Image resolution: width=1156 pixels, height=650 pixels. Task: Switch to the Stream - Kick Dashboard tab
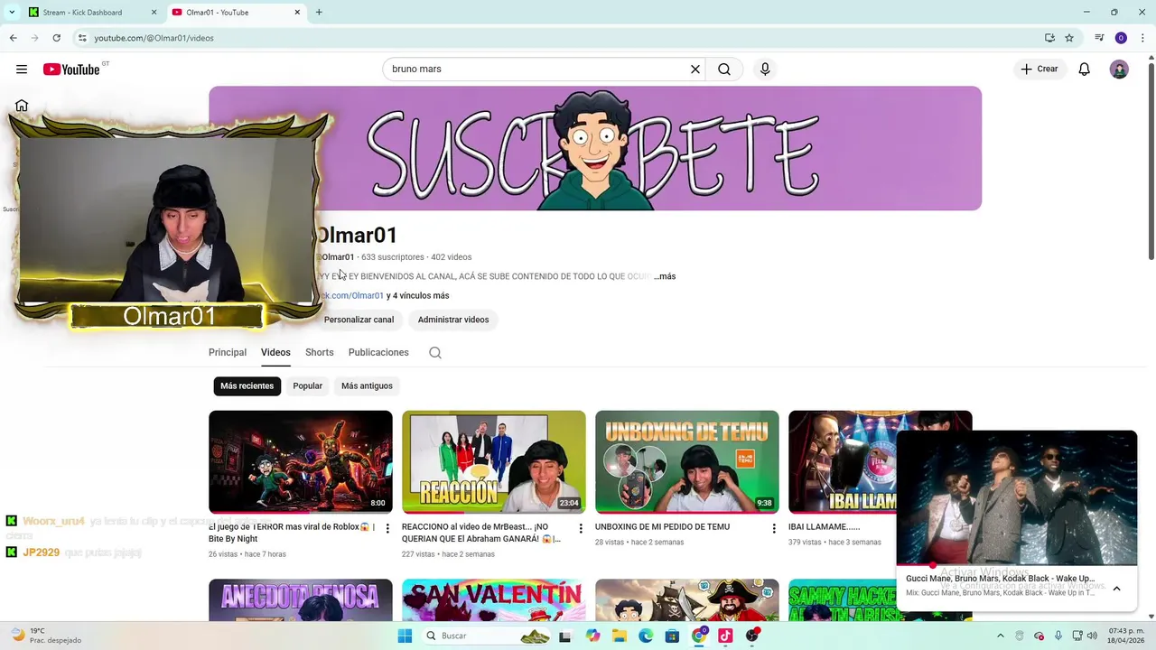(x=92, y=13)
